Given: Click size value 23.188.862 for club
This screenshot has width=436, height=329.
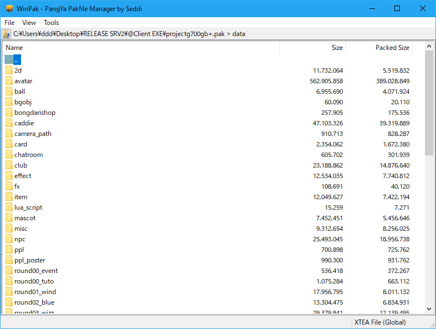Looking at the screenshot, I should point(328,165).
